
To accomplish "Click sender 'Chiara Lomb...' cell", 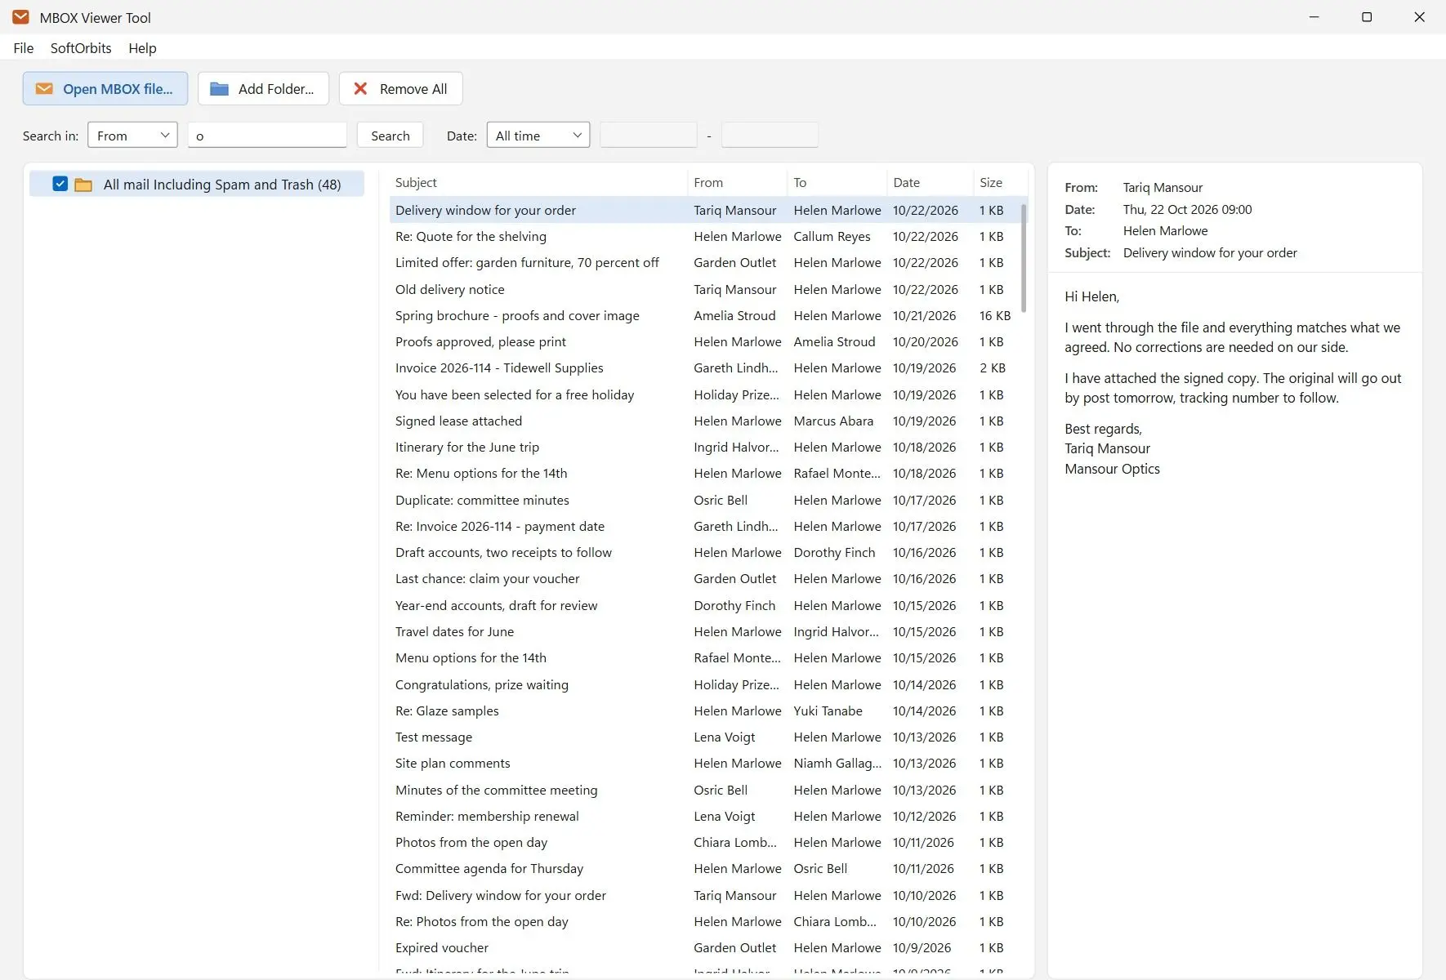I will (735, 842).
